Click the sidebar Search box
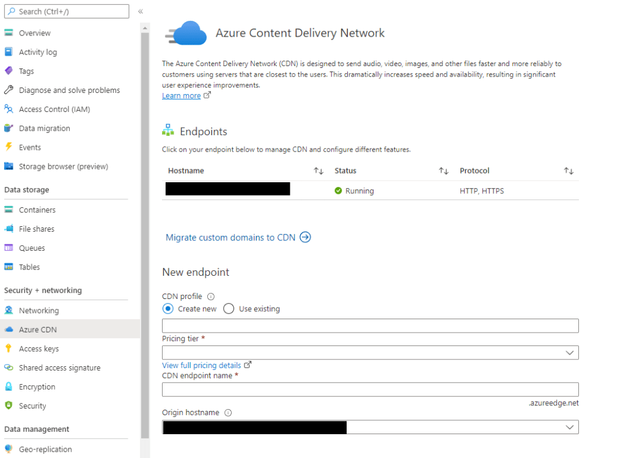This screenshot has height=458, width=626. coord(66,12)
